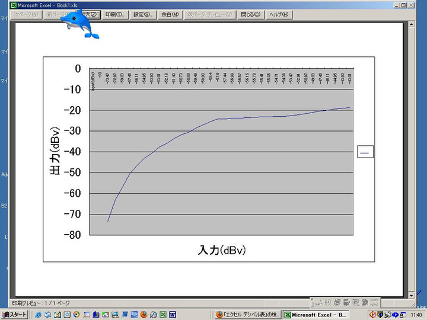Open the スタート start menu

(x=15, y=314)
